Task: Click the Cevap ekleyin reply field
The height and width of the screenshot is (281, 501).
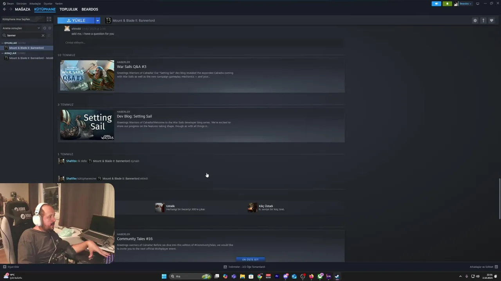Action: click(x=75, y=42)
